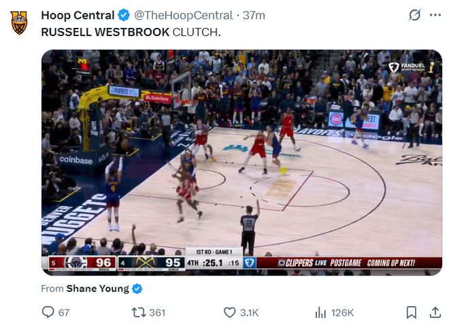449x326 pixels.
Task: Click the 126K views count
Action: [342, 312]
